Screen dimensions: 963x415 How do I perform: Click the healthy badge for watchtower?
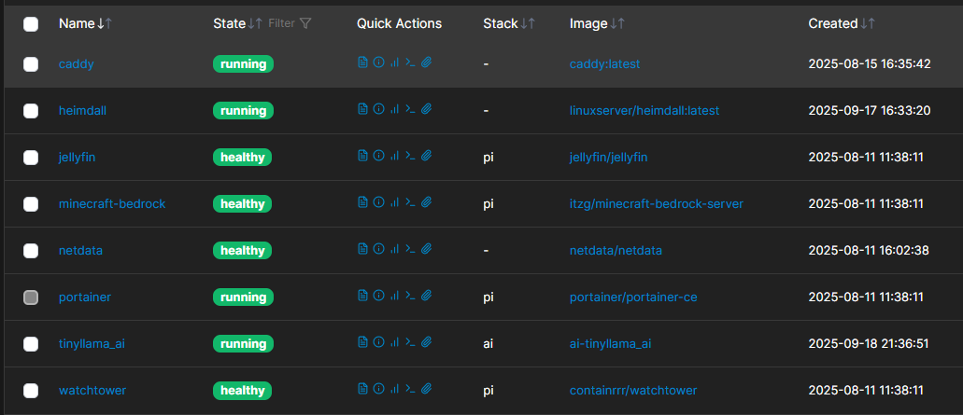[242, 390]
